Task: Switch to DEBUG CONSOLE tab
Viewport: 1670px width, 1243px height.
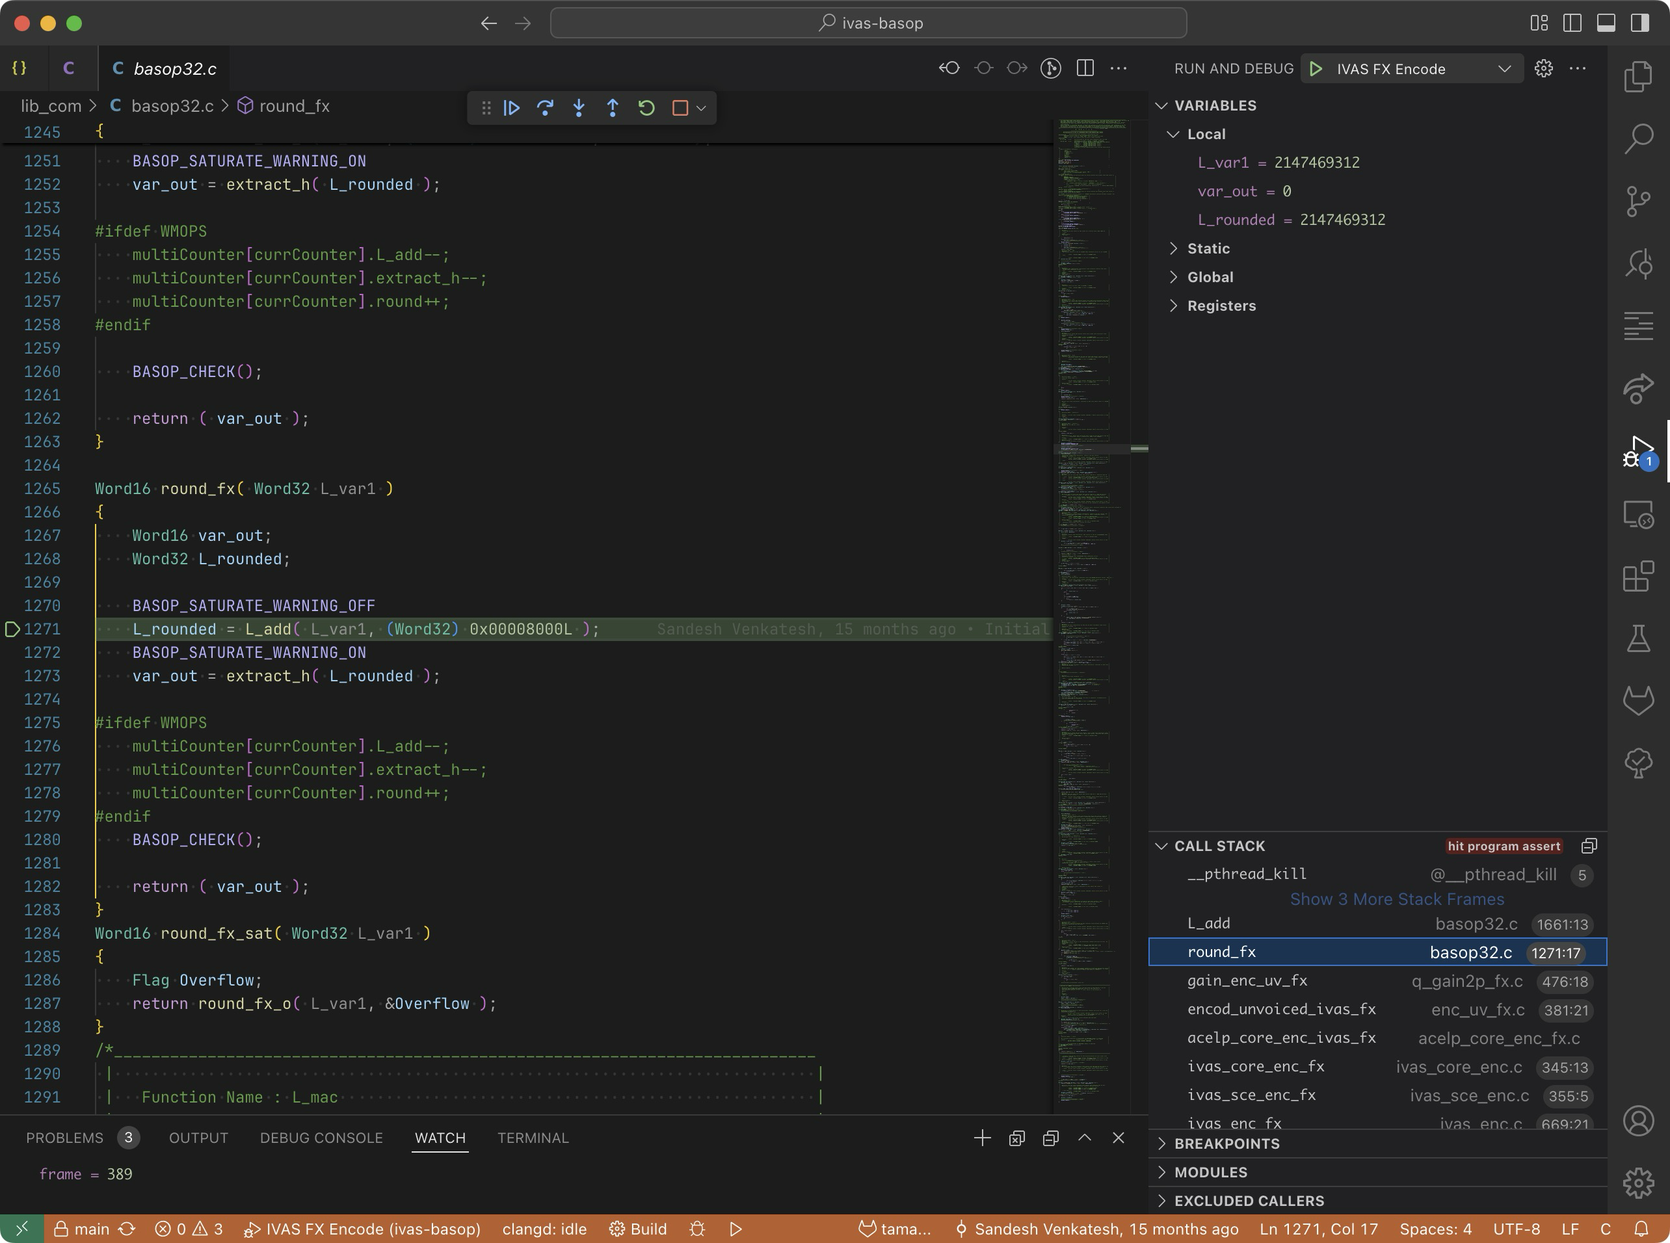Action: [x=321, y=1138]
